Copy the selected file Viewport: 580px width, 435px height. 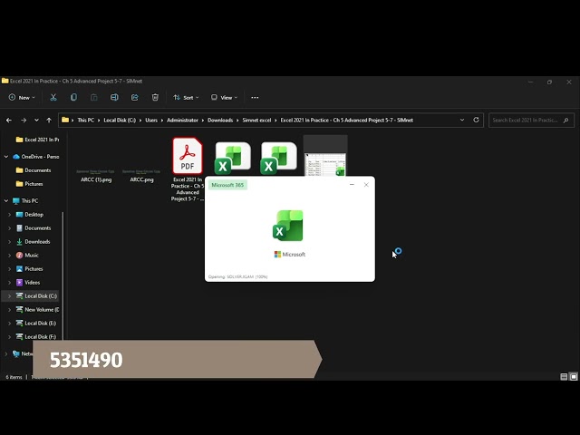73,98
